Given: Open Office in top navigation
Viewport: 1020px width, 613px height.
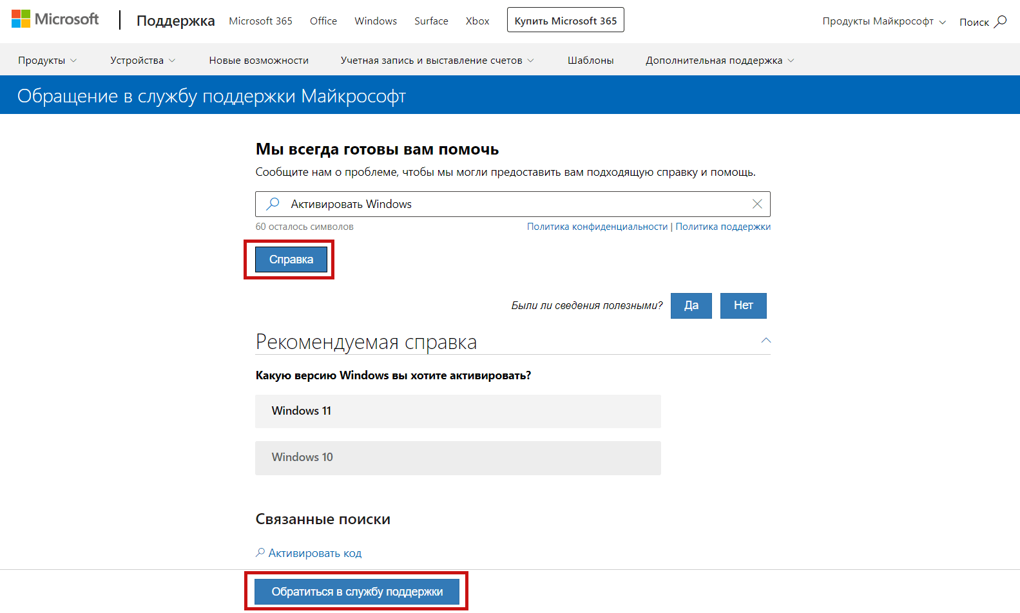Looking at the screenshot, I should click(x=323, y=21).
